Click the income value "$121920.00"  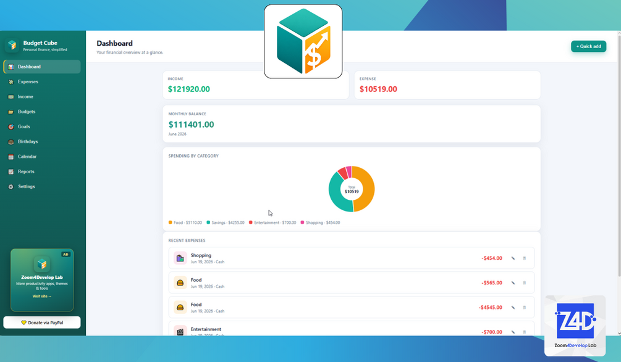(x=189, y=89)
